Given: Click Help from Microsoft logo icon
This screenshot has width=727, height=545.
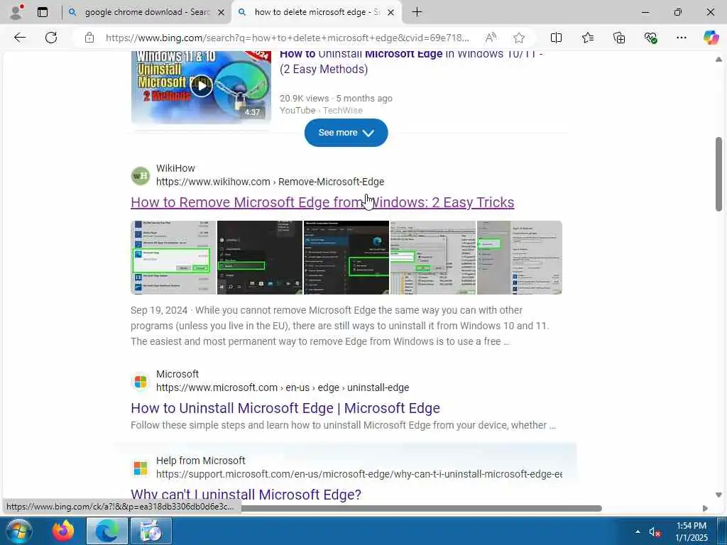Looking at the screenshot, I should 141,468.
